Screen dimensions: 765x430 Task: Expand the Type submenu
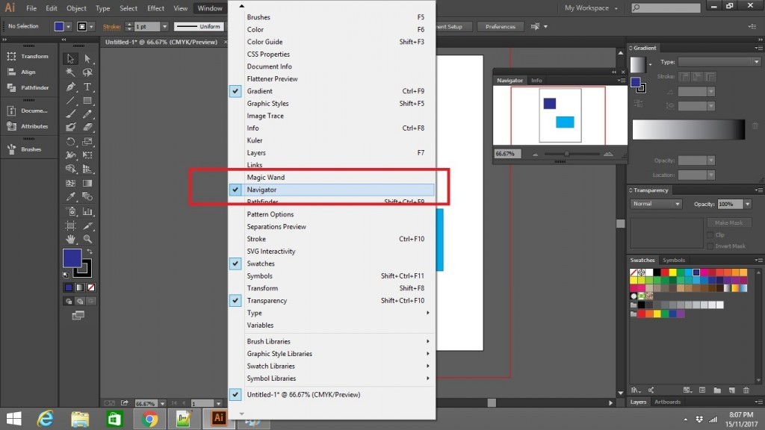pyautogui.click(x=332, y=313)
